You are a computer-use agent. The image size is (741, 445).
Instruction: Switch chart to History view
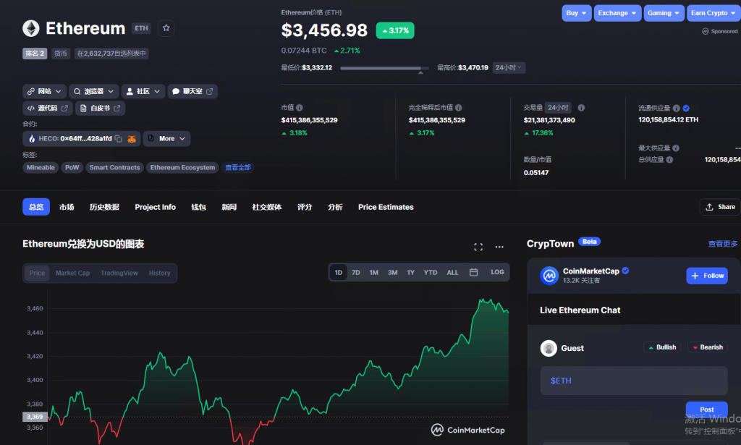pyautogui.click(x=159, y=273)
